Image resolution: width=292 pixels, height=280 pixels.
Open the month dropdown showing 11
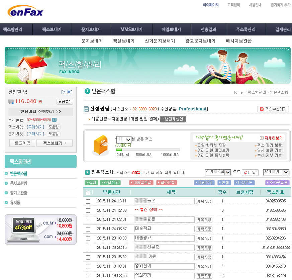(124, 139)
